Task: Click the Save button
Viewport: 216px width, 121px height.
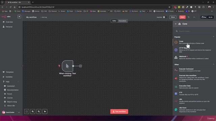Action: [x=182, y=17]
